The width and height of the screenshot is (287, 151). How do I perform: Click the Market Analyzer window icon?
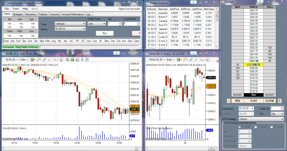click(147, 3)
